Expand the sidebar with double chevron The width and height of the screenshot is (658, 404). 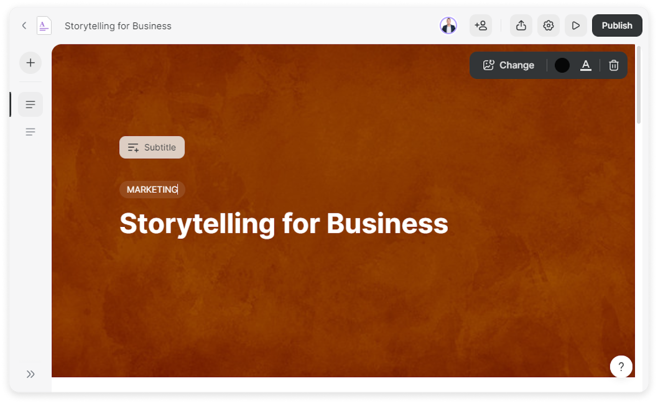coord(30,374)
